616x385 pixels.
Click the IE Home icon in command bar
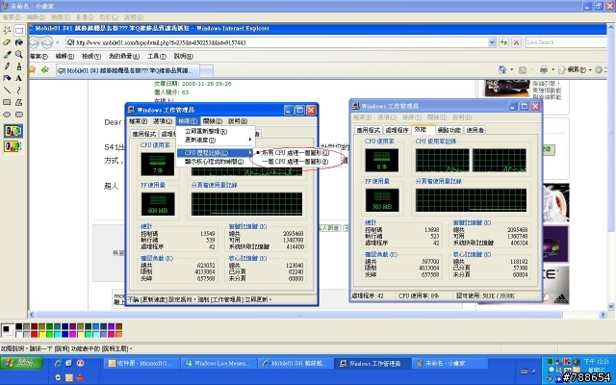tap(502, 70)
